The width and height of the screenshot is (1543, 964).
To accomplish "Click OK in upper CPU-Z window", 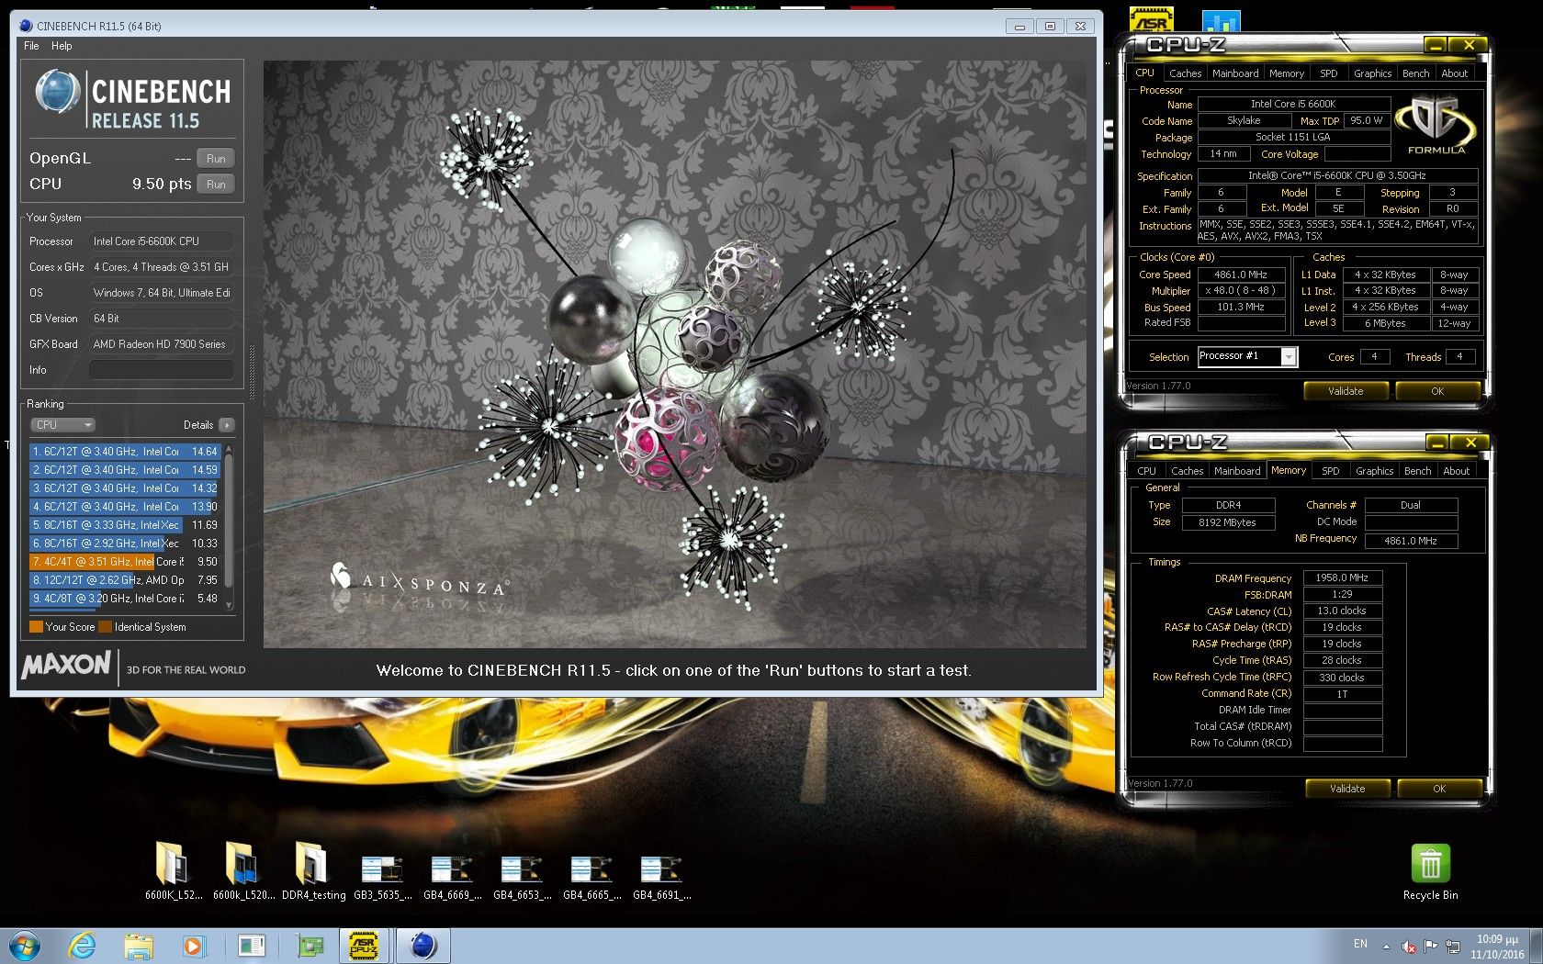I will tap(1437, 391).
